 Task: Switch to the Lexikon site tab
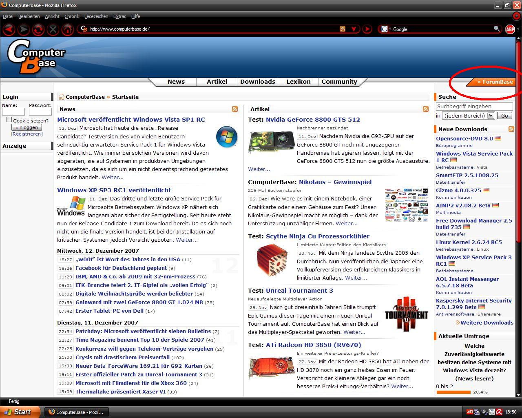[x=299, y=82]
